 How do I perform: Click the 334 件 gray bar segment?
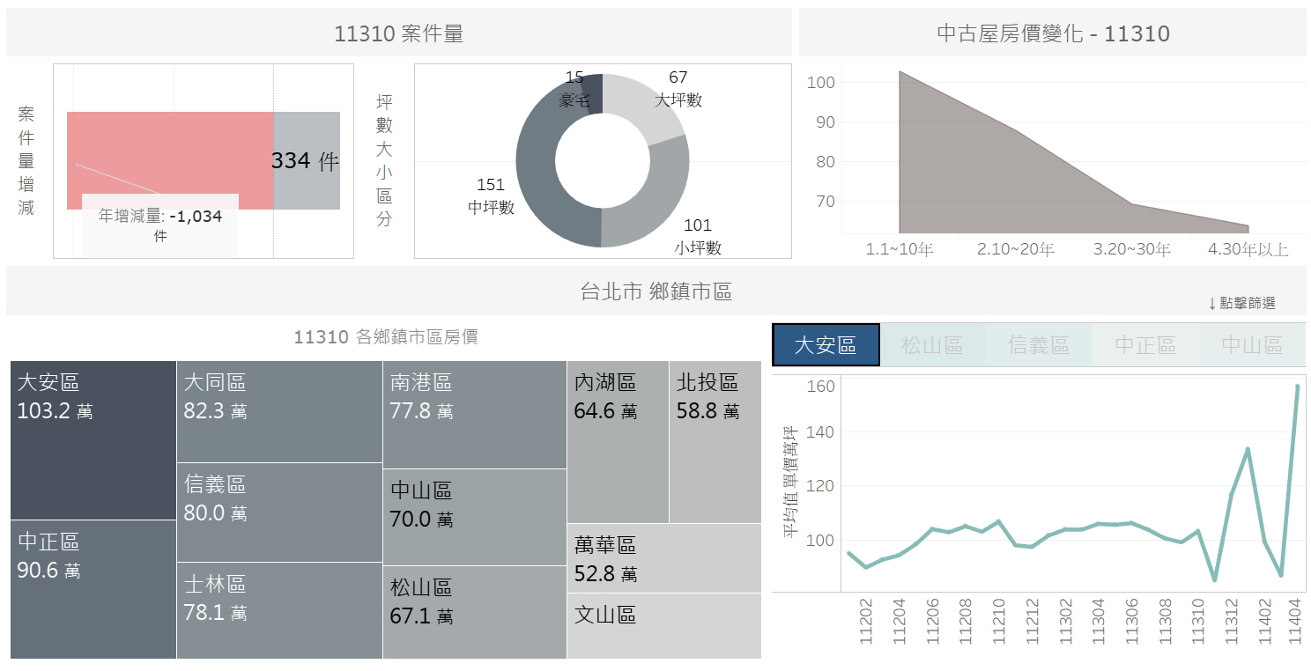pos(307,161)
